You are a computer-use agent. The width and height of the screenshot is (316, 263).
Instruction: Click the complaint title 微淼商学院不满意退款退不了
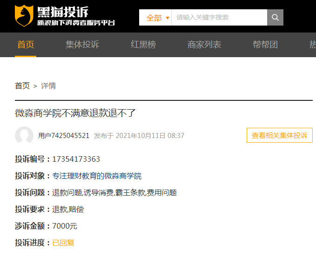pos(75,113)
